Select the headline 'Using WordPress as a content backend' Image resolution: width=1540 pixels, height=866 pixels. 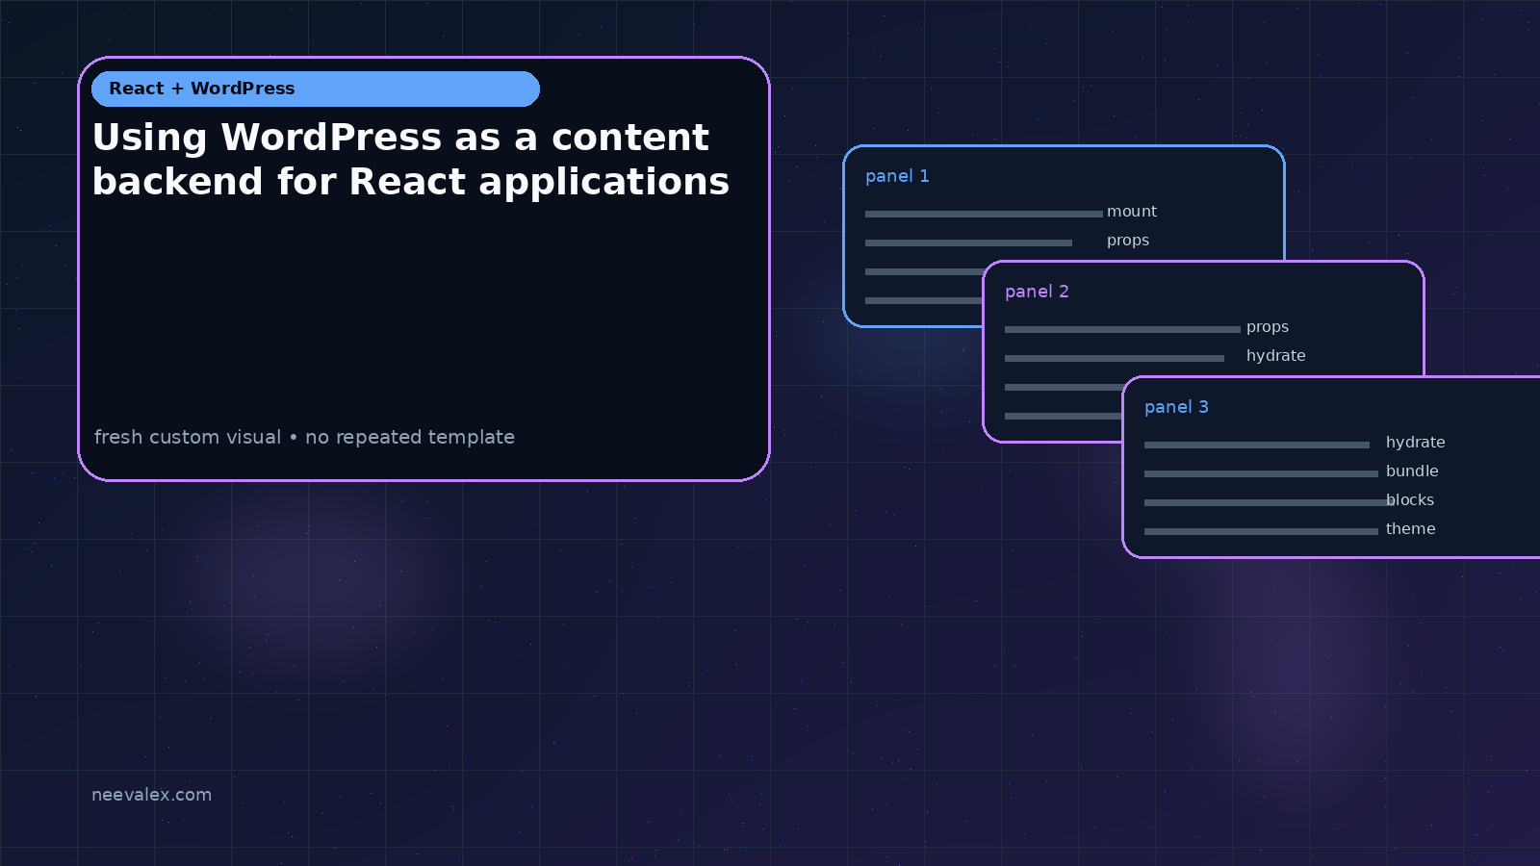tap(411, 160)
